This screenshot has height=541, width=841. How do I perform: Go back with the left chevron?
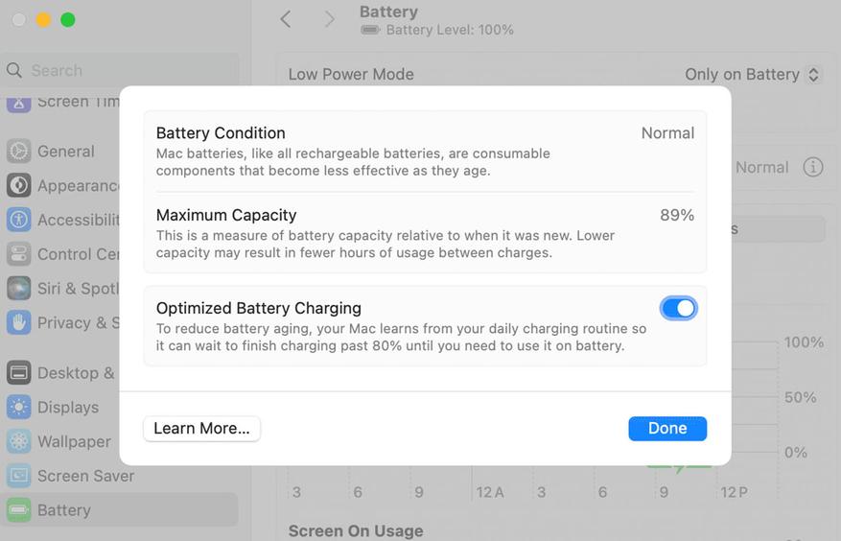click(x=286, y=19)
